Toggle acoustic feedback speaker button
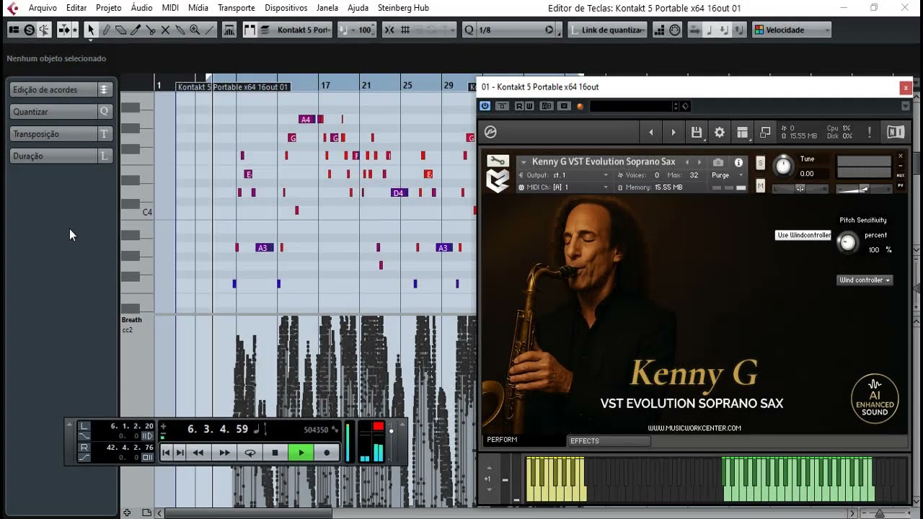Screen dimensions: 923x519 (44, 30)
